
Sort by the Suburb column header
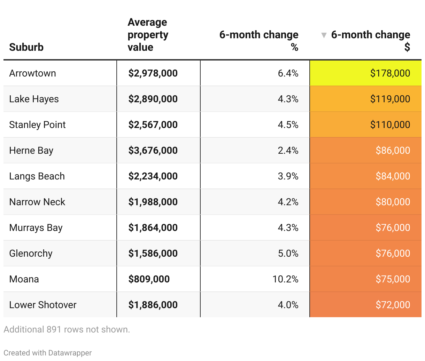click(26, 47)
